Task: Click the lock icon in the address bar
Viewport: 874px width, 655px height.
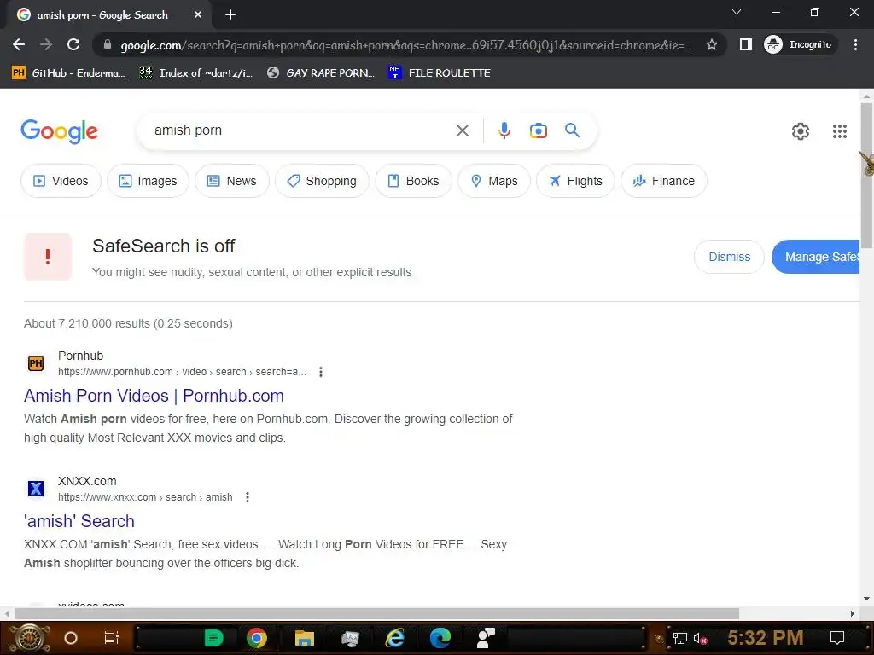Action: click(108, 44)
